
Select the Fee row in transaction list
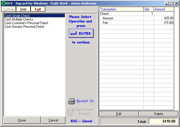(x=121, y=23)
